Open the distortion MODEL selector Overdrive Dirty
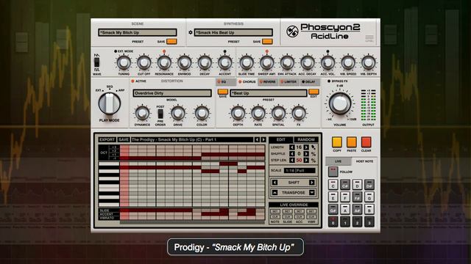The image size is (471, 264). (172, 93)
